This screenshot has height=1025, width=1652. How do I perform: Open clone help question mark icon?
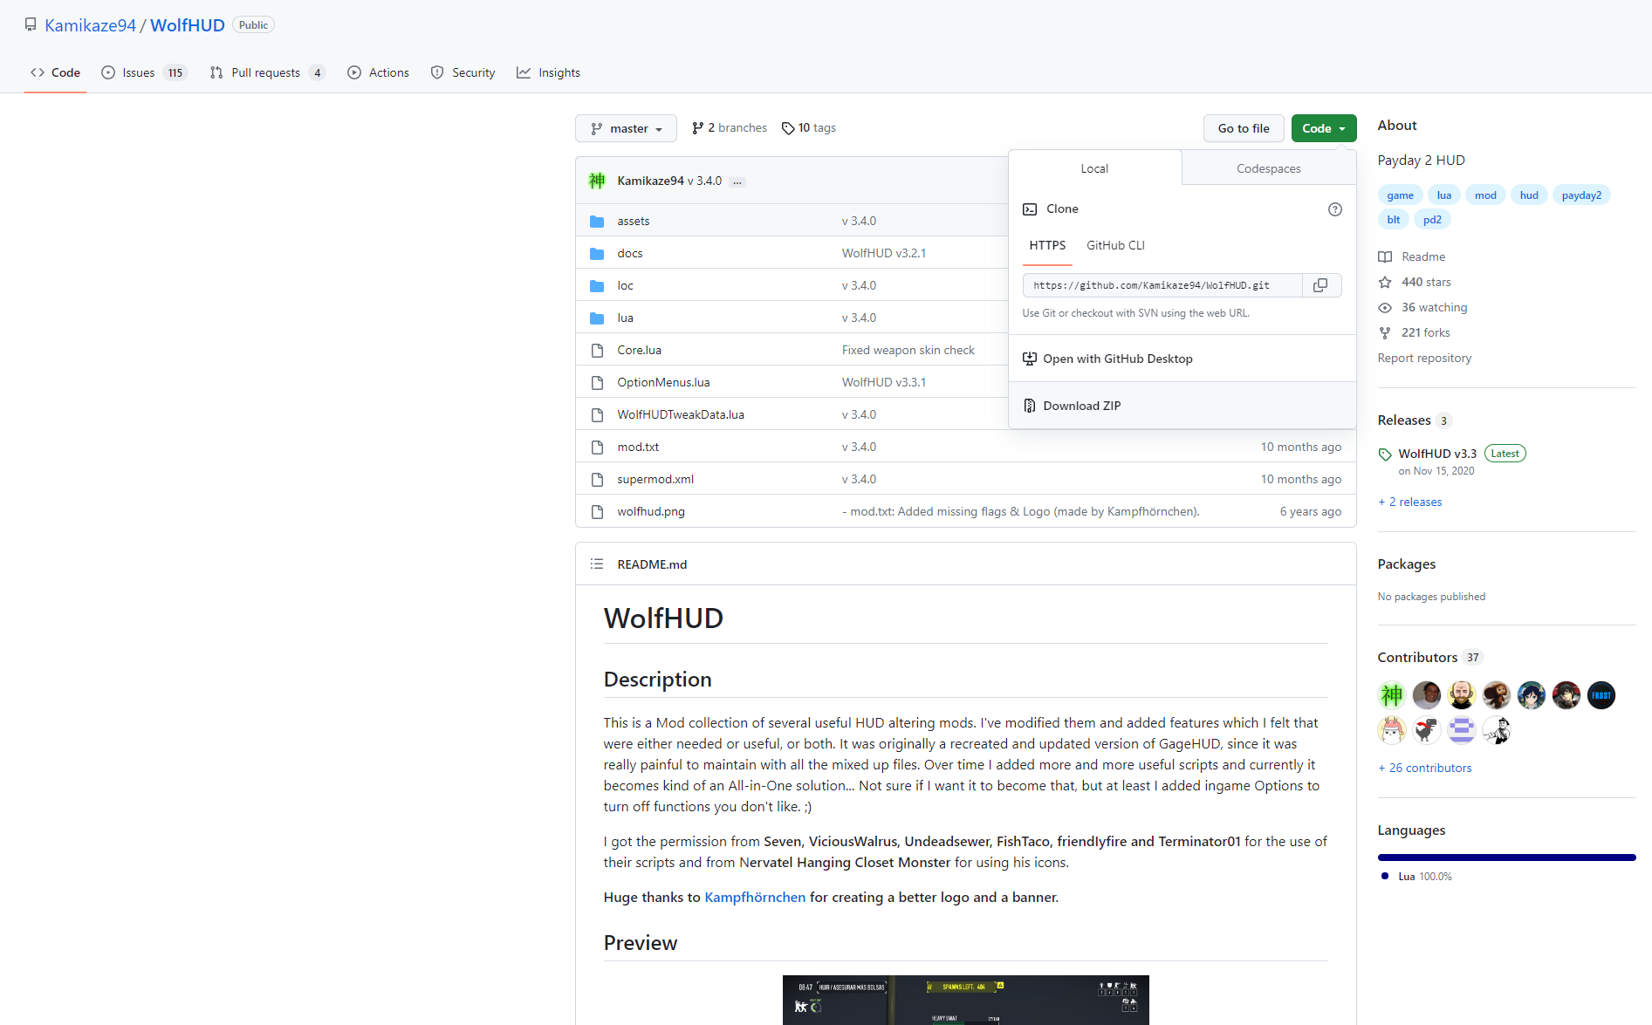[1334, 209]
